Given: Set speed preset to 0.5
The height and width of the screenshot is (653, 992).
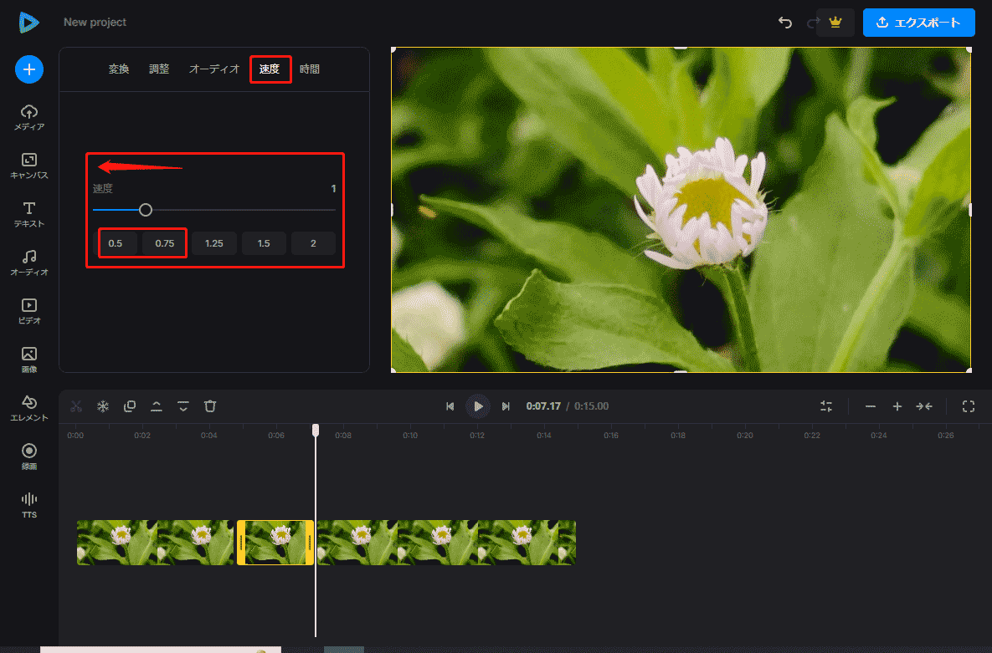Looking at the screenshot, I should 116,243.
